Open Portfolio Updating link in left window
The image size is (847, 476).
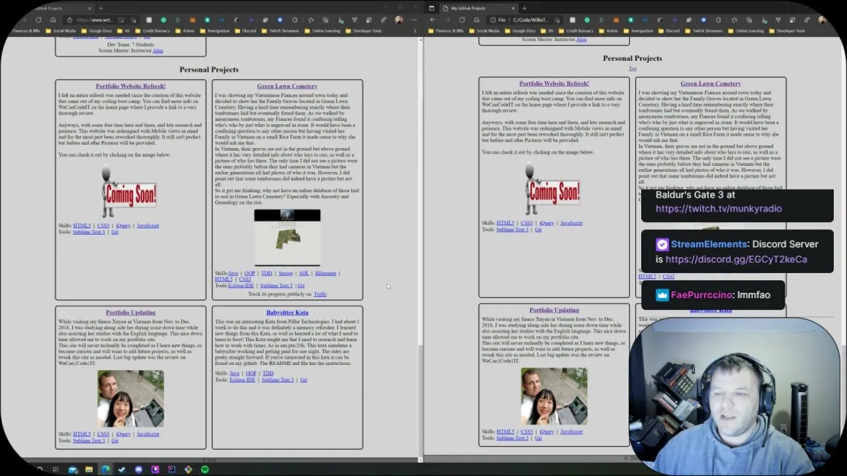pyautogui.click(x=130, y=312)
